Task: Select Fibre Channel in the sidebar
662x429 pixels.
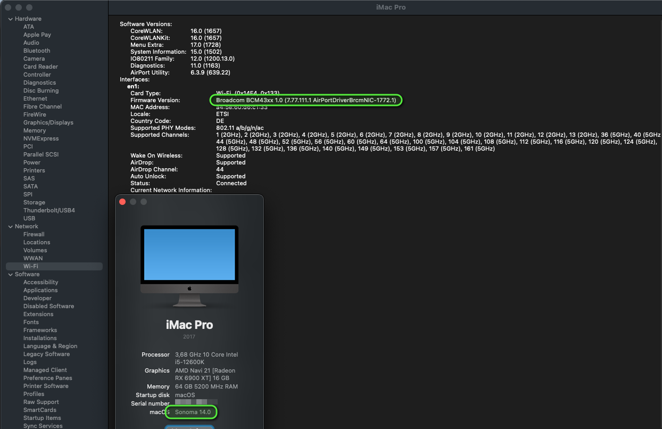Action: [43, 106]
